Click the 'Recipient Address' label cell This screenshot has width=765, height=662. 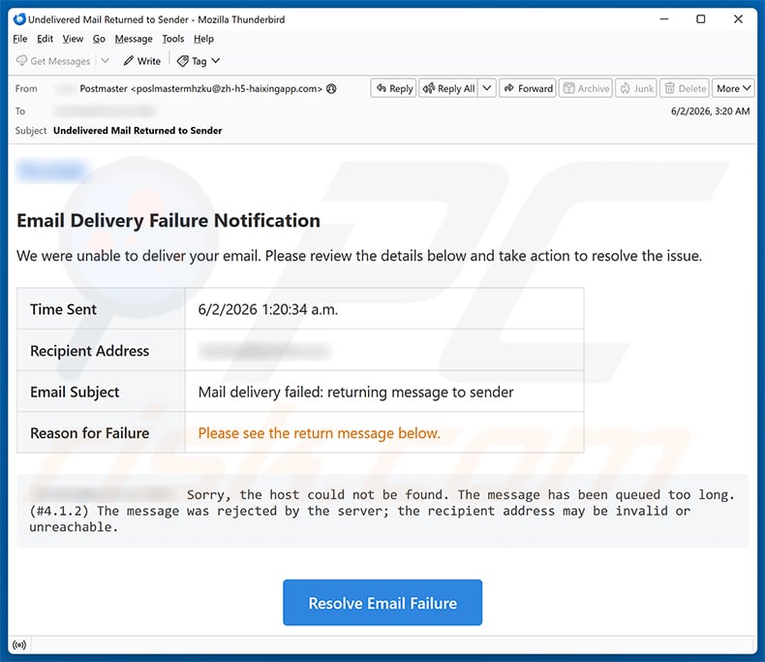[101, 351]
